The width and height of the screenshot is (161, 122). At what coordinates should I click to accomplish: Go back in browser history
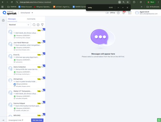[x=3, y=2]
